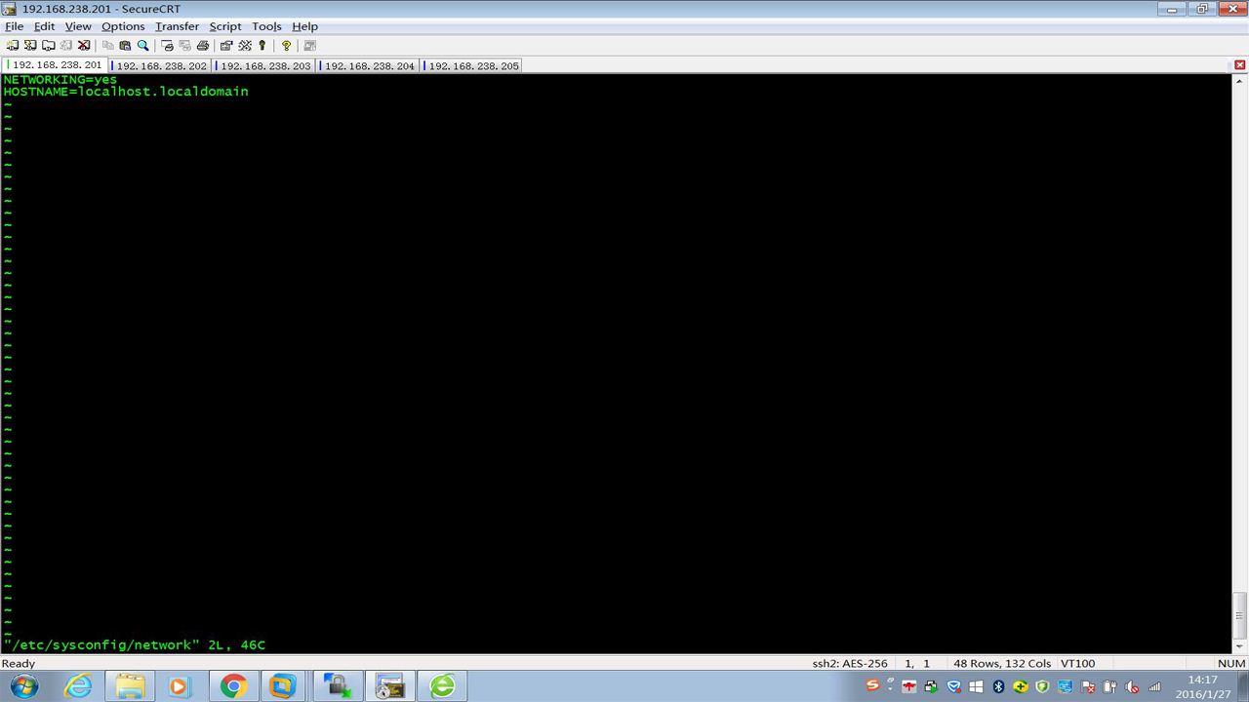This screenshot has width=1249, height=702.
Task: Select the 192.168.238.201 session tab
Action: [57, 65]
